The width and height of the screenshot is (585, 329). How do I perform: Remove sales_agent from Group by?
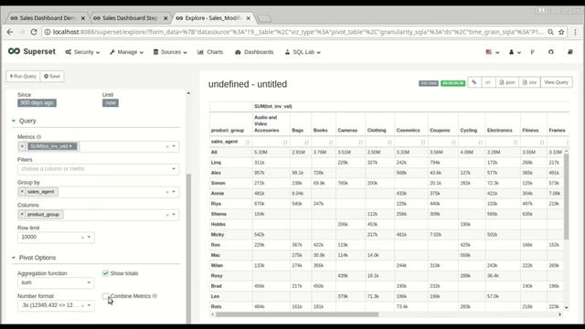pos(22,192)
